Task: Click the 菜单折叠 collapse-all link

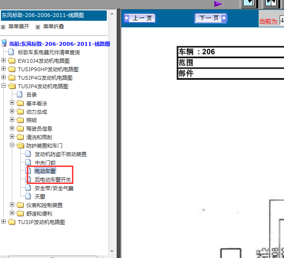Action: point(54,26)
